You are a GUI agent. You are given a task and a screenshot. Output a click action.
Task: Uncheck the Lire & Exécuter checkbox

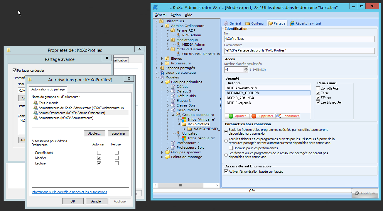point(318,102)
